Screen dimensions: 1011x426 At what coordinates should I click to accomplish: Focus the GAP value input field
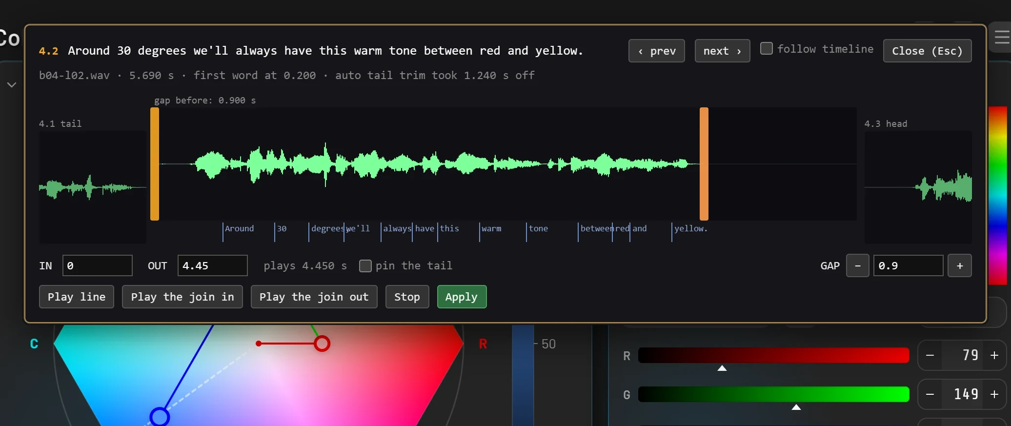point(909,265)
